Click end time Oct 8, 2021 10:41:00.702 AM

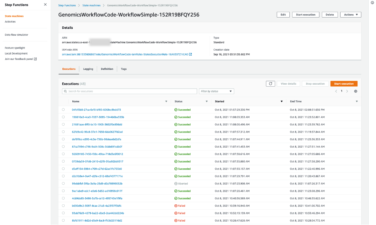307,206
